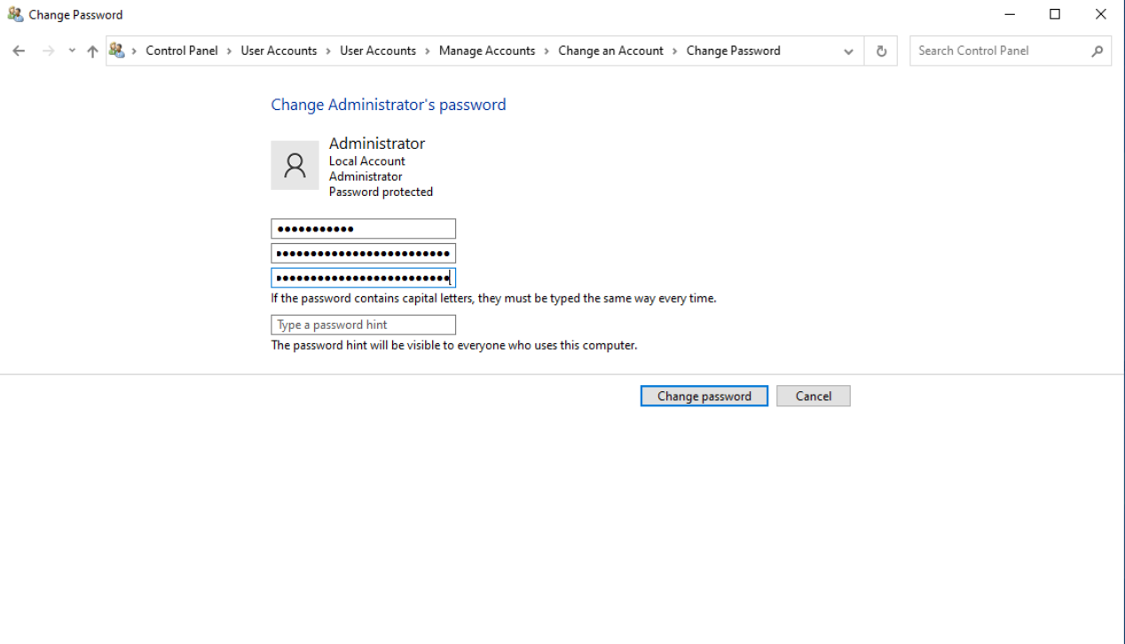Click the Forward navigation arrow
The height and width of the screenshot is (644, 1125).
coord(48,51)
